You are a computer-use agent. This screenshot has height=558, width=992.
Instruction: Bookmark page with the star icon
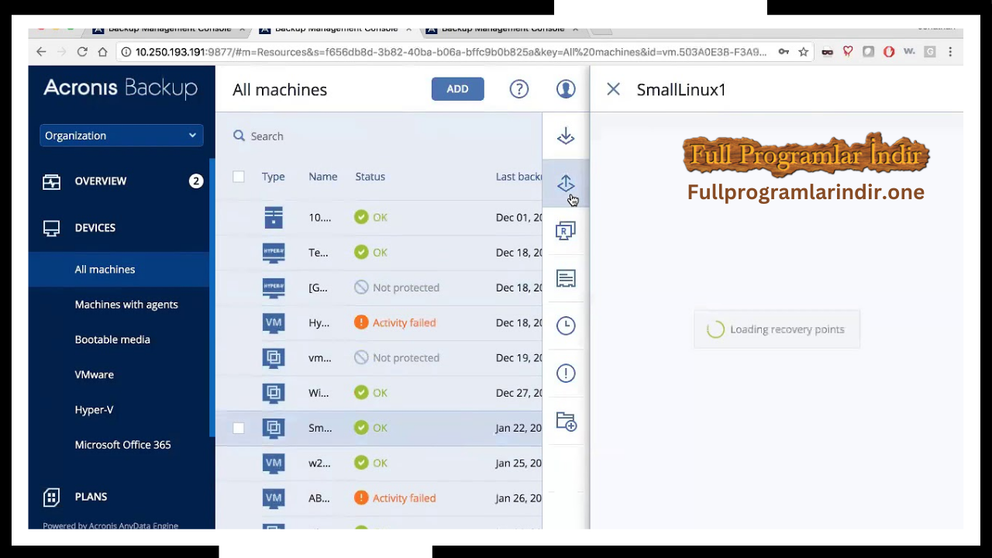pyautogui.click(x=804, y=52)
